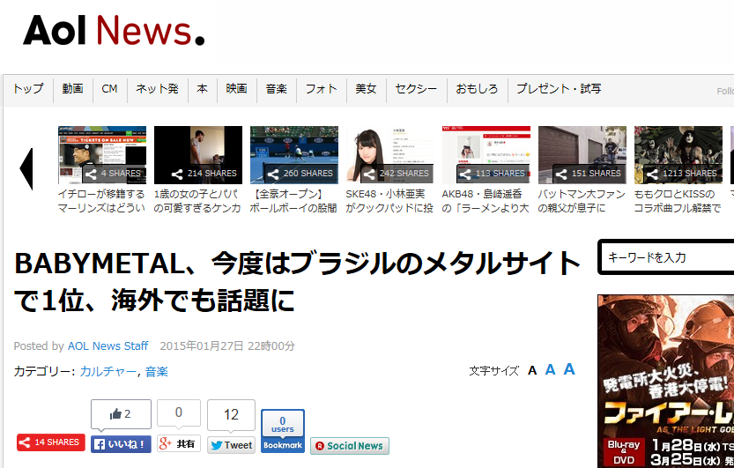Open the 音楽 category link under headline
The image size is (734, 468).
click(156, 372)
